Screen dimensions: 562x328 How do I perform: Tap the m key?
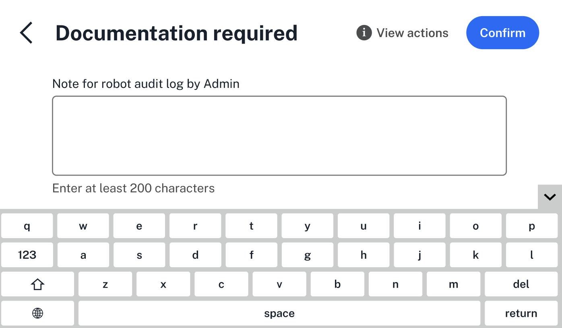453,284
